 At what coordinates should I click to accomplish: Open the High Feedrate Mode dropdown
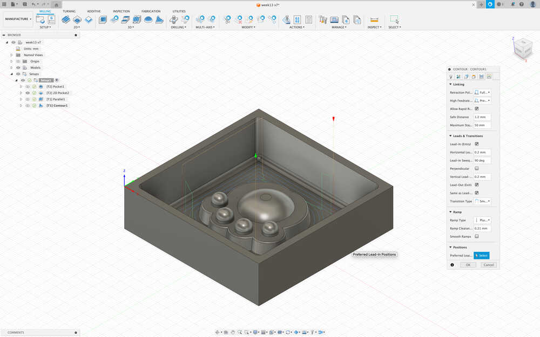point(482,101)
